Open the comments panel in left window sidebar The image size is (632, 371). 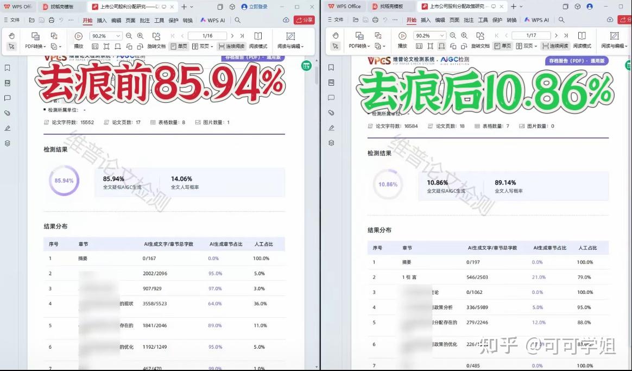coord(7,98)
